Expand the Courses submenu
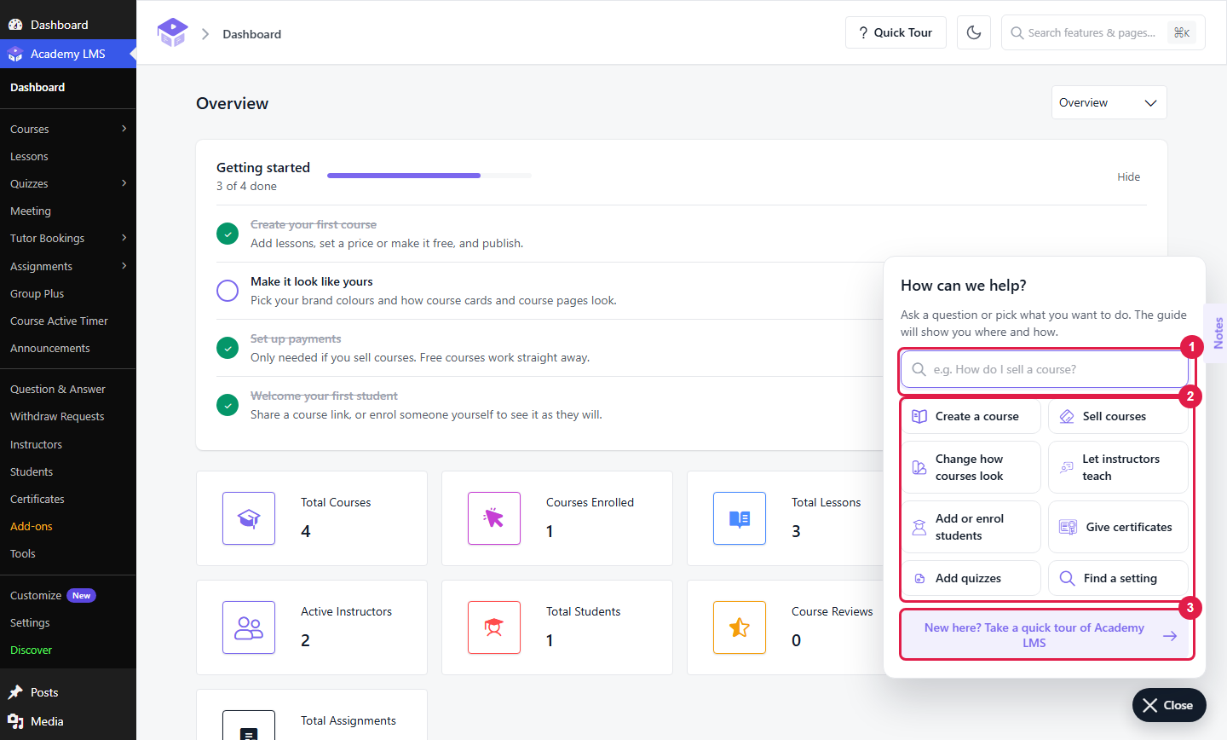The width and height of the screenshot is (1227, 740). point(124,129)
